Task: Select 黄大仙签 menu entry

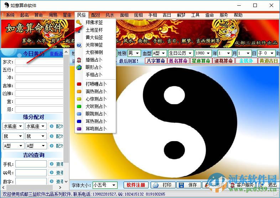Action: pyautogui.click(x=95, y=37)
